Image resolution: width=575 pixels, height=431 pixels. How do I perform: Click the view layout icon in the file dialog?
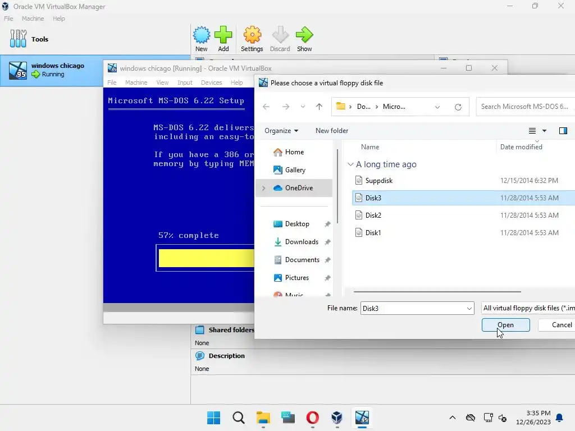[x=532, y=130]
